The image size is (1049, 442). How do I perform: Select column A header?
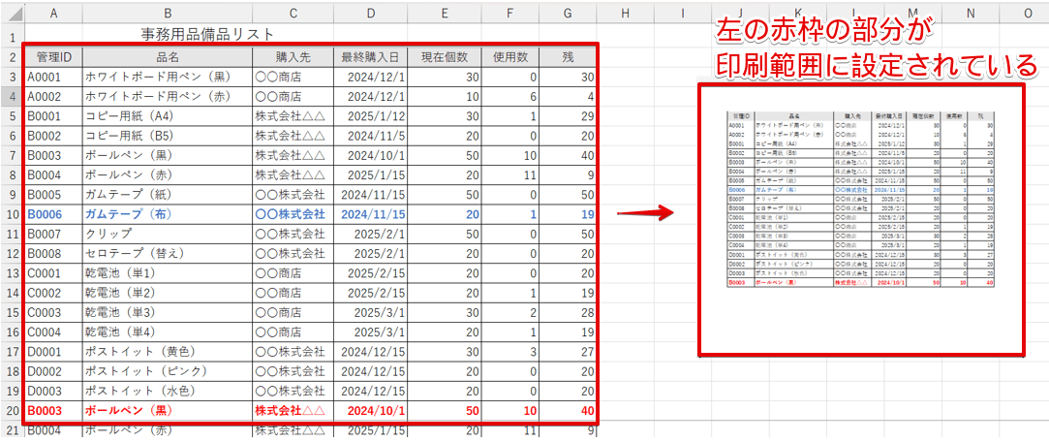(x=52, y=13)
